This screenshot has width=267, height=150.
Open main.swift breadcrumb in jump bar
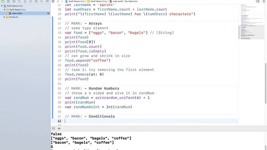tap(116, 1)
